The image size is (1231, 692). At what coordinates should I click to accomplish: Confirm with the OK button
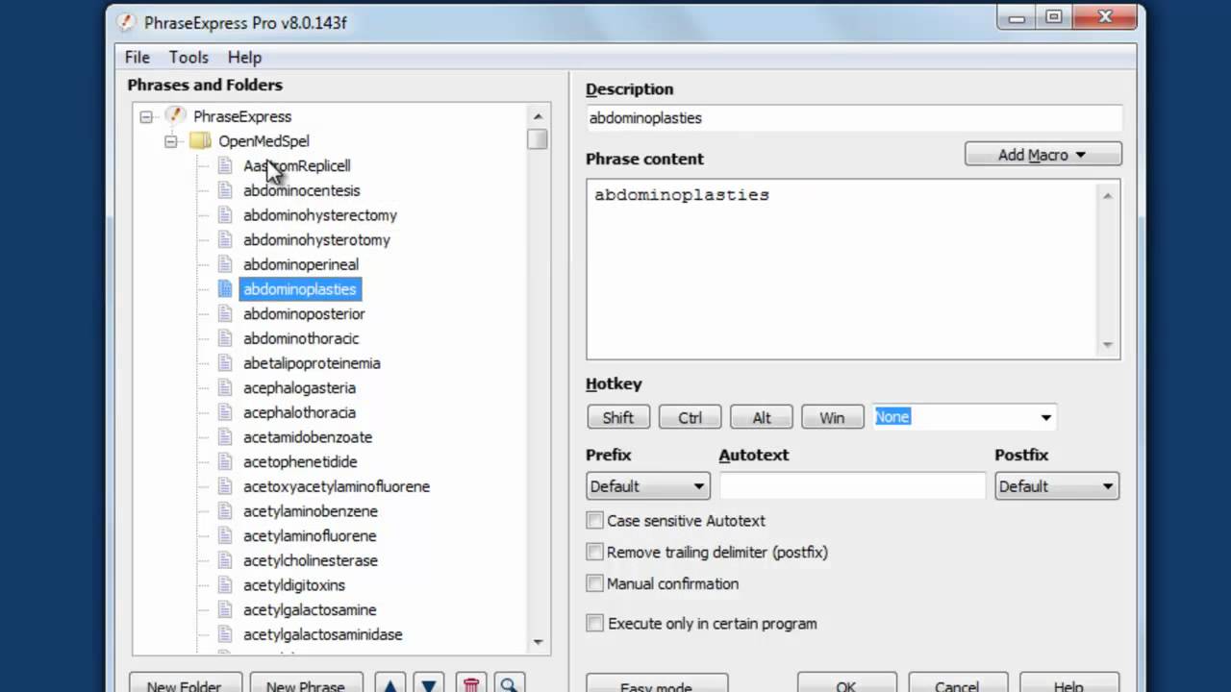(846, 684)
